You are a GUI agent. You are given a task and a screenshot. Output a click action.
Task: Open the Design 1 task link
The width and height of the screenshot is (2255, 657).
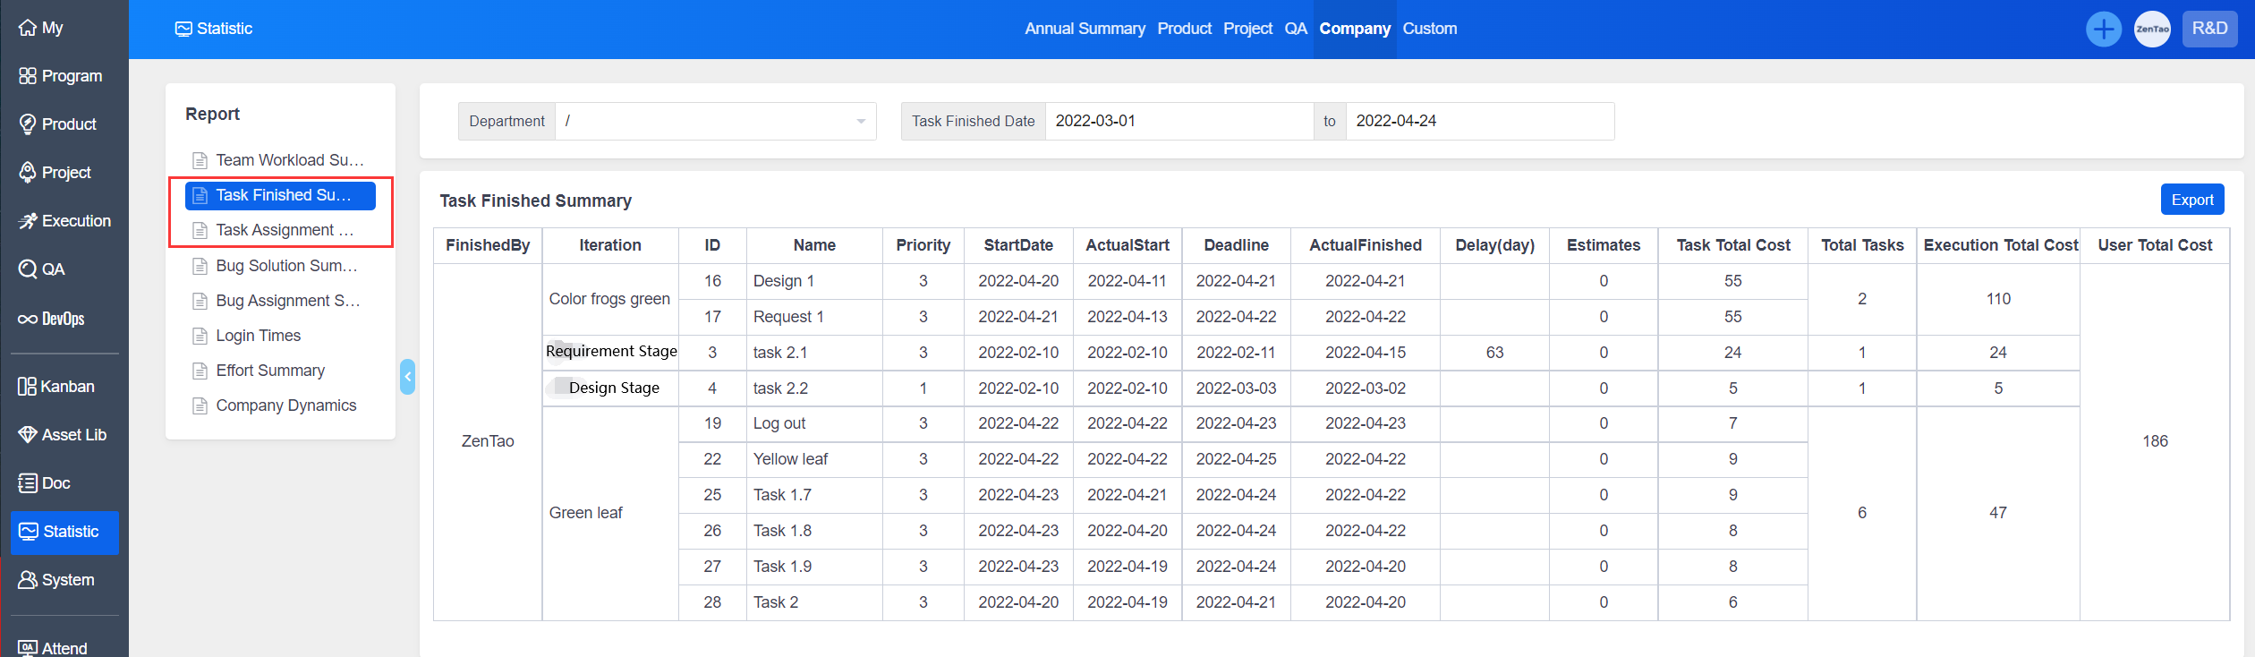[x=783, y=281]
